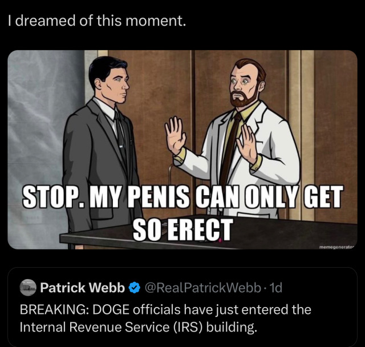Click Patrick Webb's profile avatar
The image size is (365, 347).
(x=28, y=288)
